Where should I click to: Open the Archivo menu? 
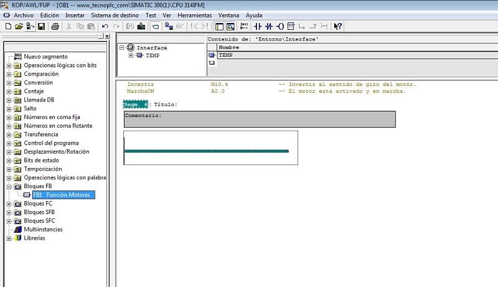[x=24, y=15]
